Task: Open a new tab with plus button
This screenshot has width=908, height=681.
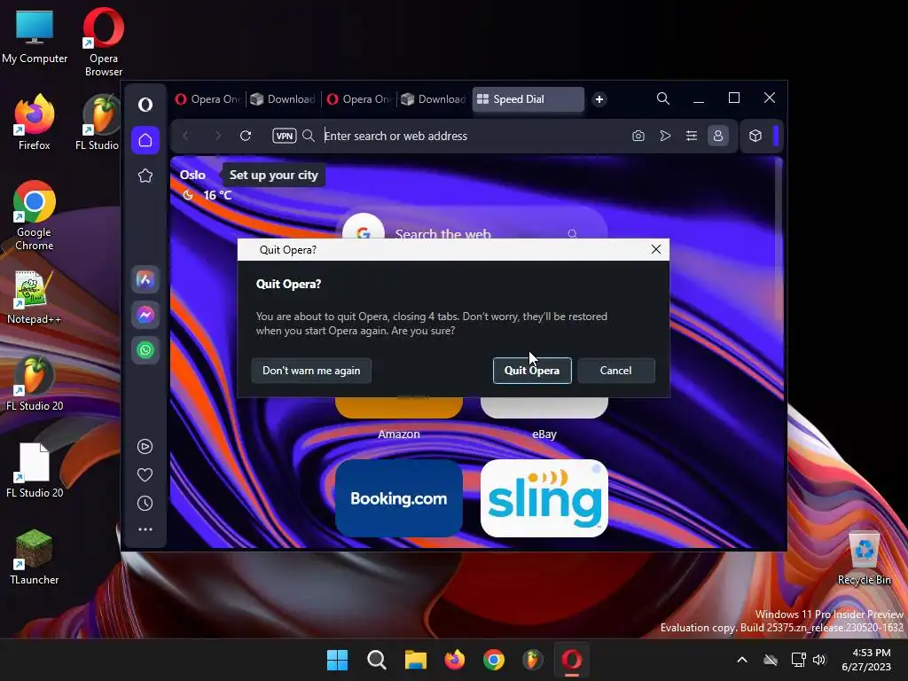Action: 599,99
